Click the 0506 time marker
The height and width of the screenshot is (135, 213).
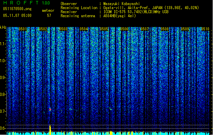tap(124, 29)
